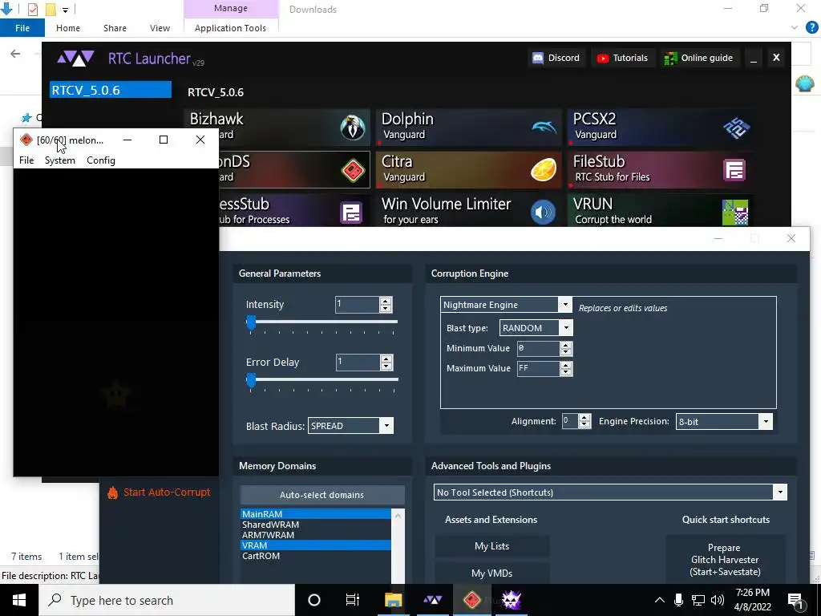The height and width of the screenshot is (616, 821).
Task: Select MainRAM memory domain
Action: coord(316,514)
